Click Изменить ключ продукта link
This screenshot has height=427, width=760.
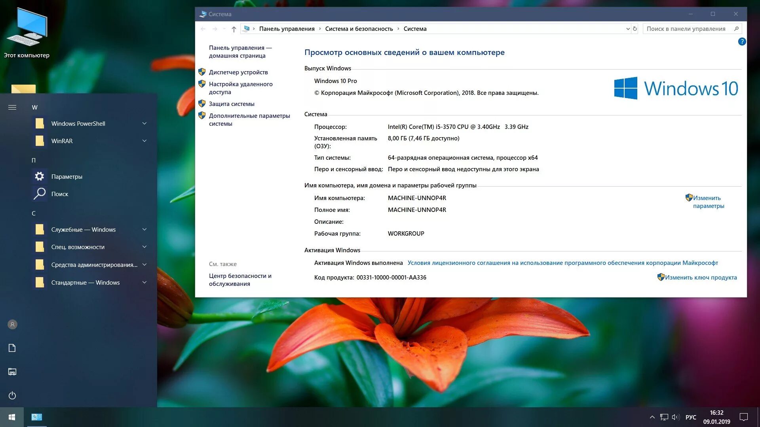[701, 278]
